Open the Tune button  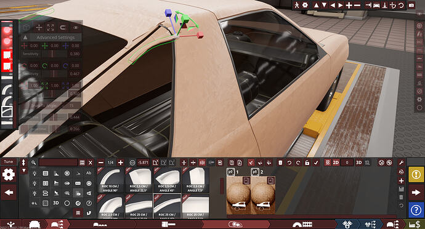[x=9, y=161]
